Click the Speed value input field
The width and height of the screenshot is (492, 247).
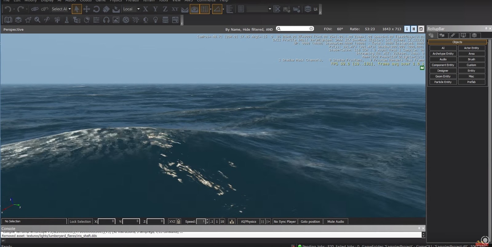pos(201,221)
